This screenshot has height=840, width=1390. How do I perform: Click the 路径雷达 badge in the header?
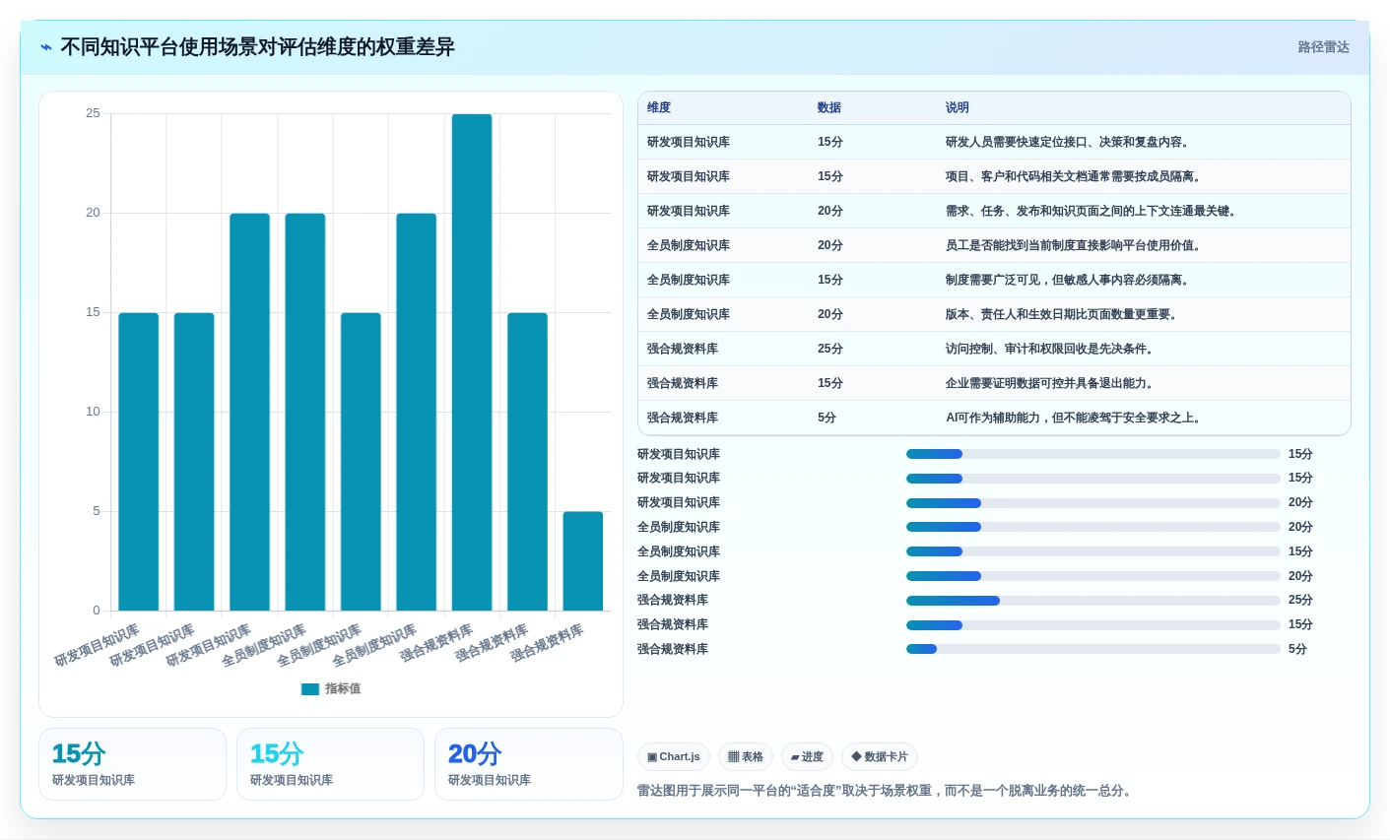pyautogui.click(x=1323, y=47)
